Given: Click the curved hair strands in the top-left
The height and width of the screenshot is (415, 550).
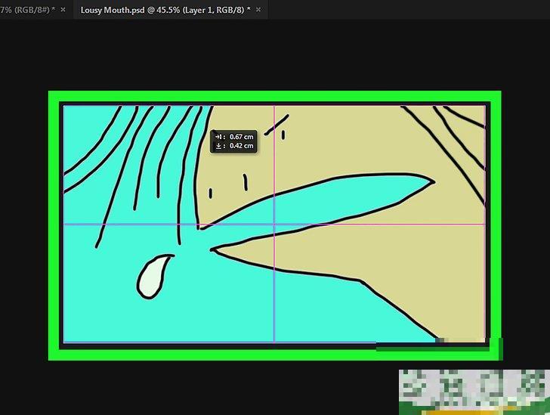Looking at the screenshot, I should click(x=144, y=151).
